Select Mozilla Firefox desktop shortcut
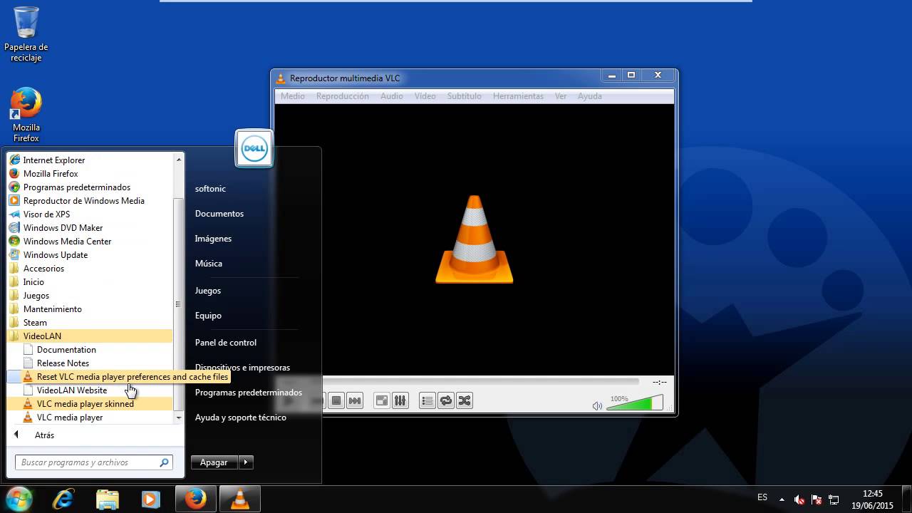This screenshot has height=513, width=912. click(x=26, y=115)
